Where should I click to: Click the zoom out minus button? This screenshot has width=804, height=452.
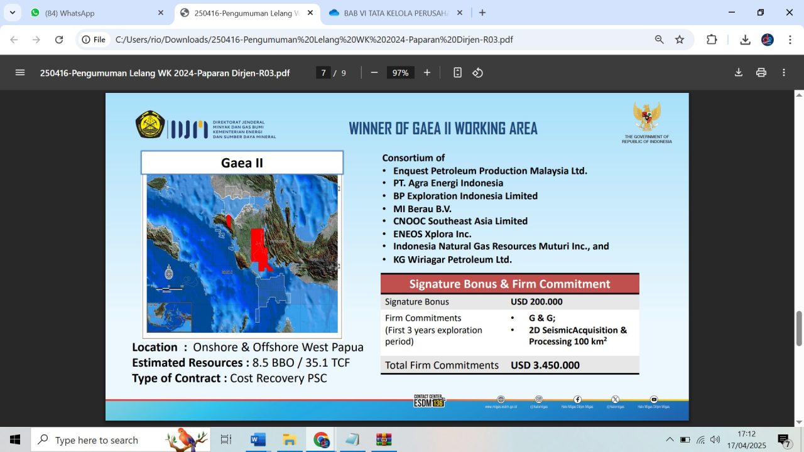click(374, 73)
